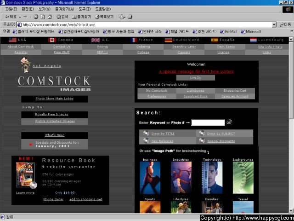Open the Industries category thumbnail
Image resolution: width=294 pixels, height=221 pixels.
pyautogui.click(x=181, y=178)
